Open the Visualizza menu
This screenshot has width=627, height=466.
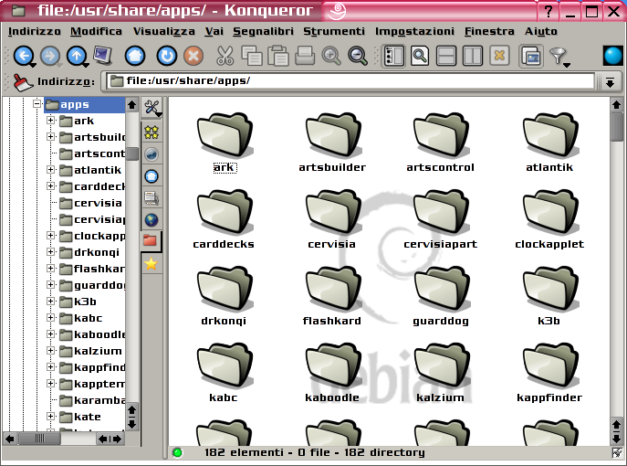(x=164, y=31)
